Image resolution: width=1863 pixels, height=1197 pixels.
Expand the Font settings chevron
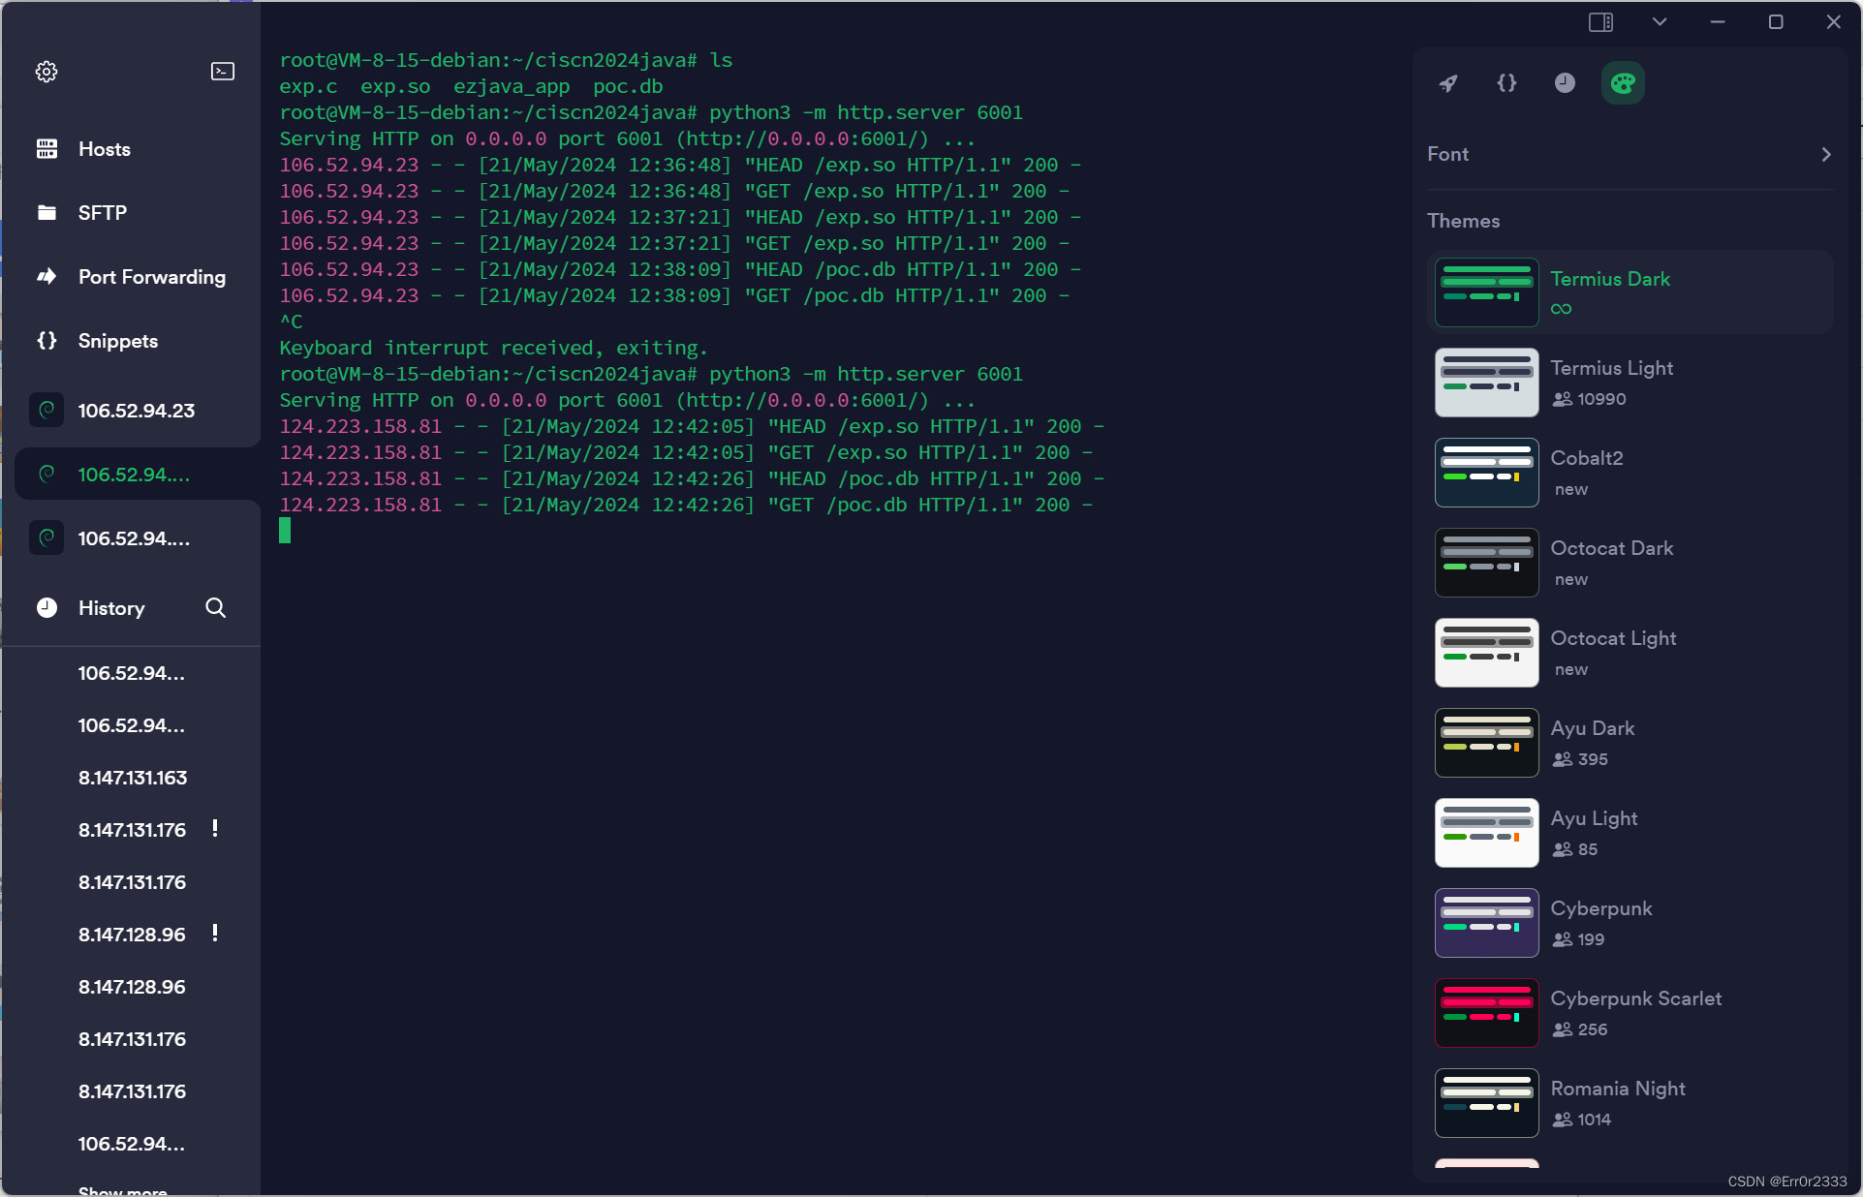point(1826,155)
